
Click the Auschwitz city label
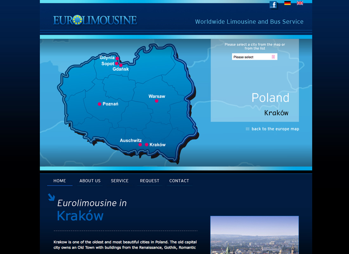click(131, 140)
